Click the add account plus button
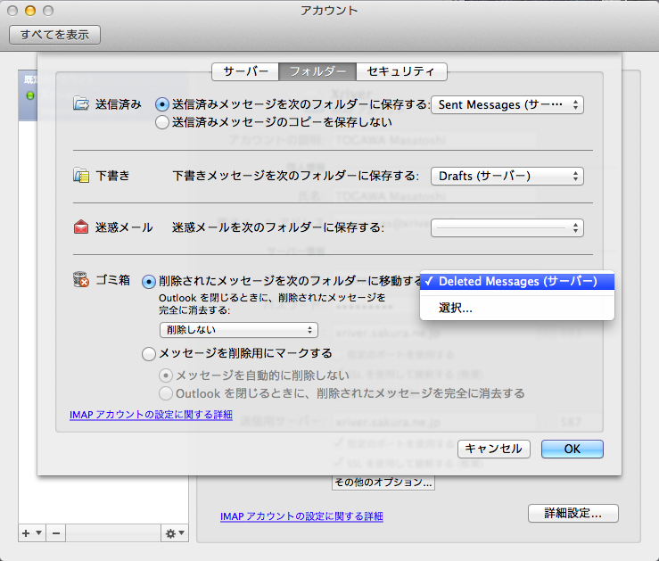 [x=26, y=532]
